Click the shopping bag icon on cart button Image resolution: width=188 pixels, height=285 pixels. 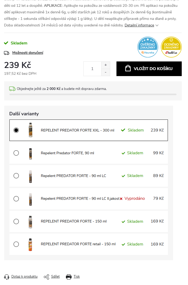click(x=128, y=68)
